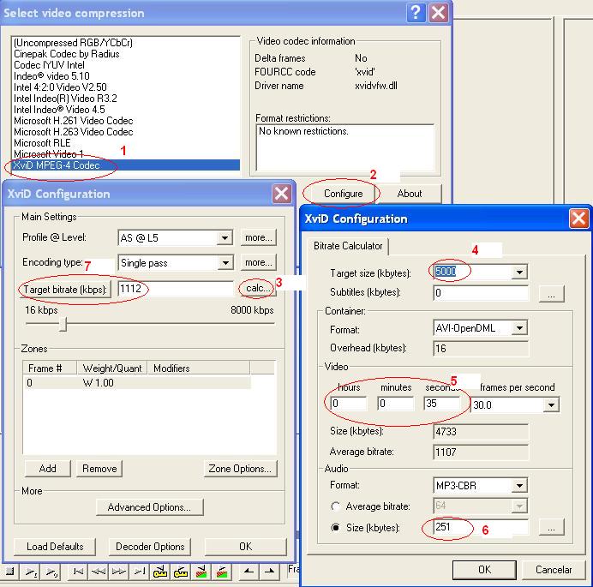Switch to the Bitrate Calculator tab
Image resolution: width=593 pixels, height=587 pixels.
(348, 246)
